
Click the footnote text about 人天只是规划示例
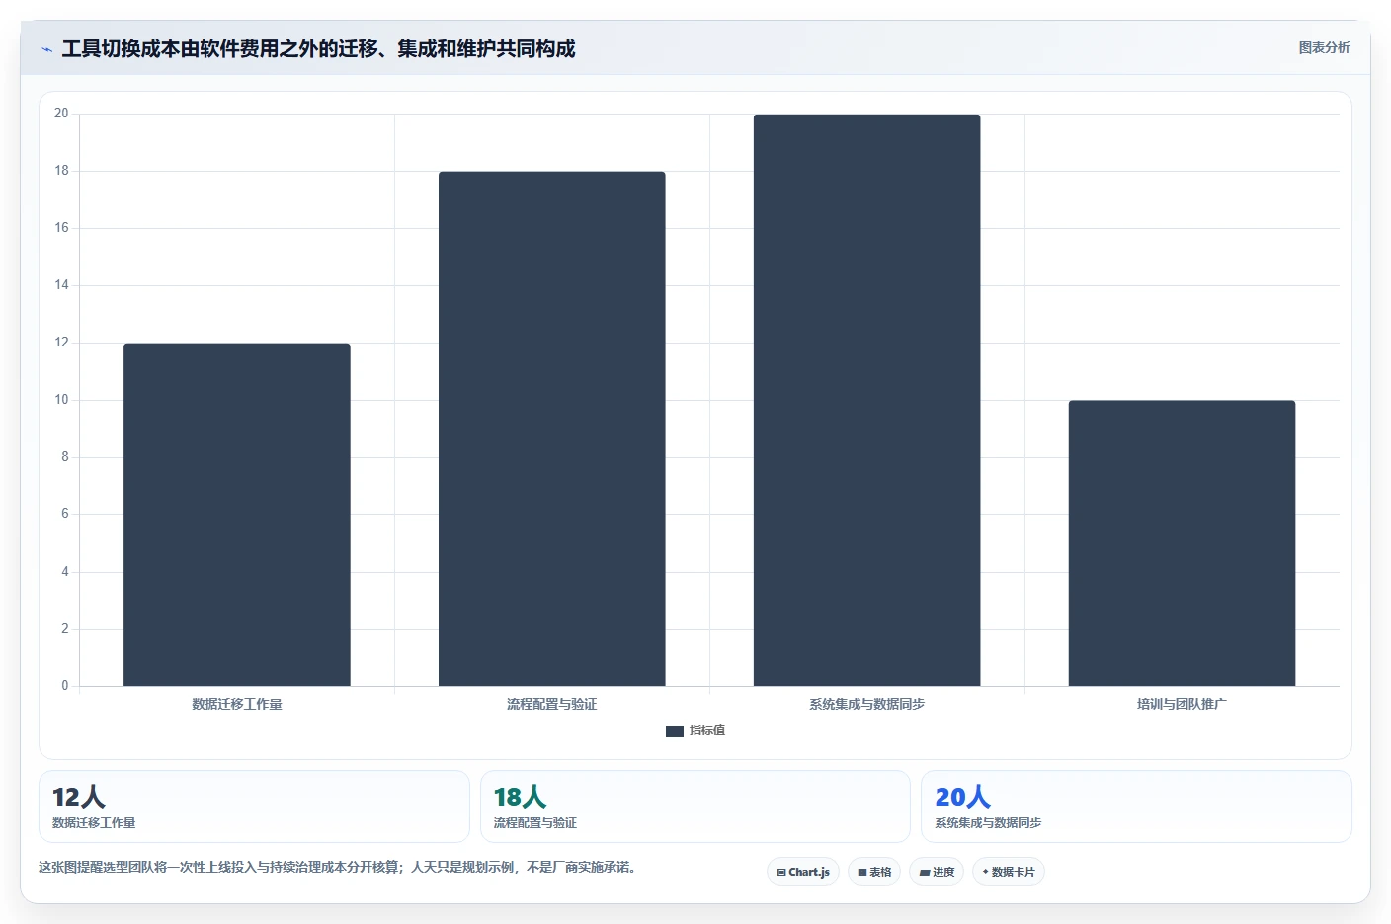coord(337,867)
